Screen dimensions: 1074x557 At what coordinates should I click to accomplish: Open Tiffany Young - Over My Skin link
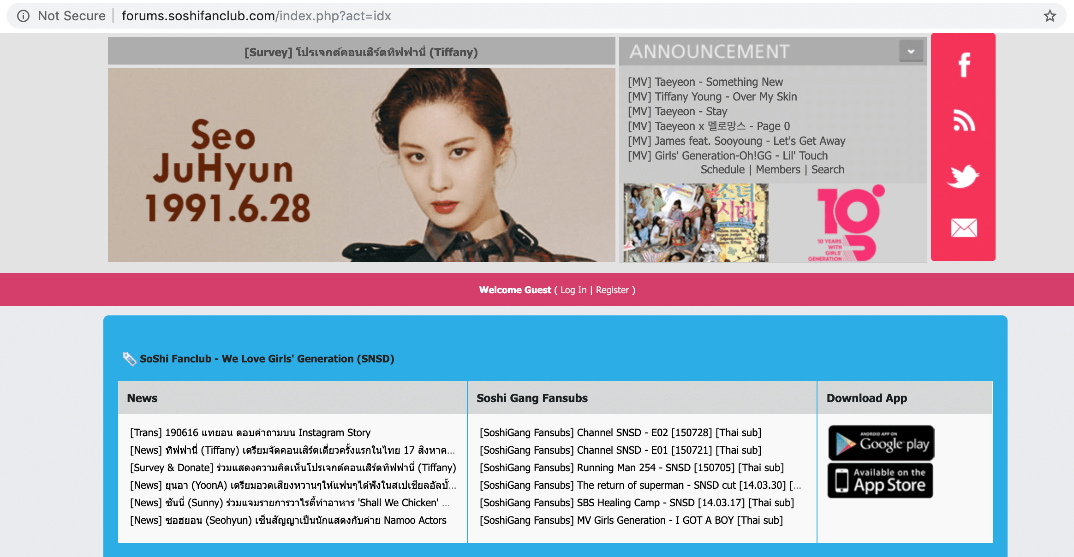tap(712, 96)
